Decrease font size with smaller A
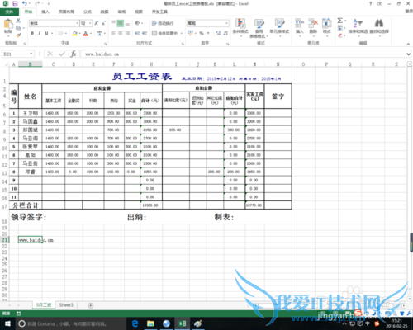 point(104,23)
